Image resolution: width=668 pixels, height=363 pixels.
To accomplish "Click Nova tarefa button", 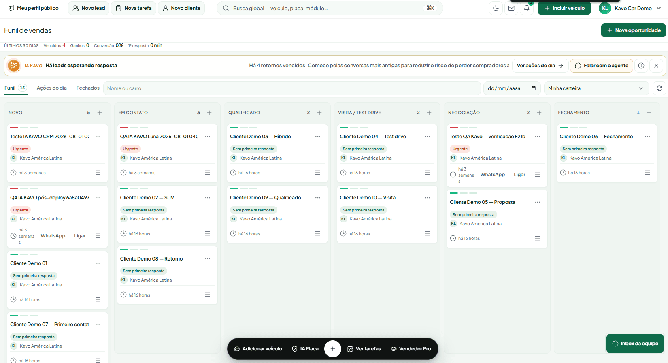I will (x=134, y=8).
